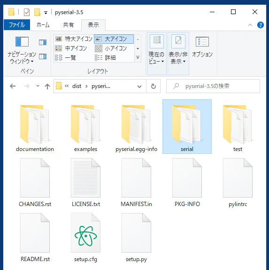Image resolution: width=269 pixels, height=270 pixels.
Task: Choose extra large icons layout
Action: pyautogui.click(x=74, y=39)
